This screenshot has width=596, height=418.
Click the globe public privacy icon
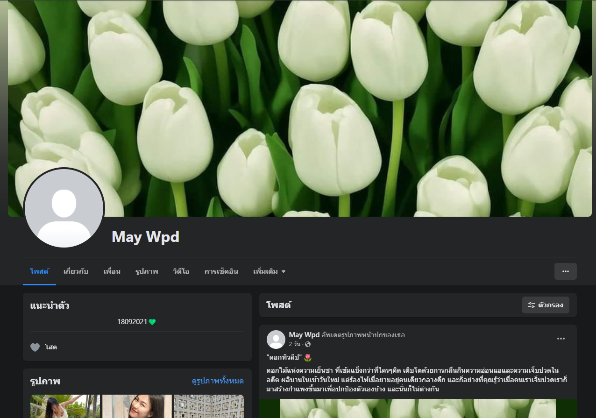pyautogui.click(x=307, y=344)
